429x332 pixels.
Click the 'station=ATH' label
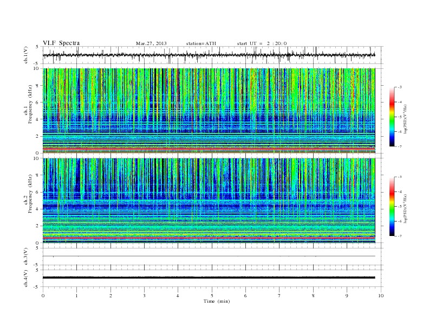click(x=201, y=43)
